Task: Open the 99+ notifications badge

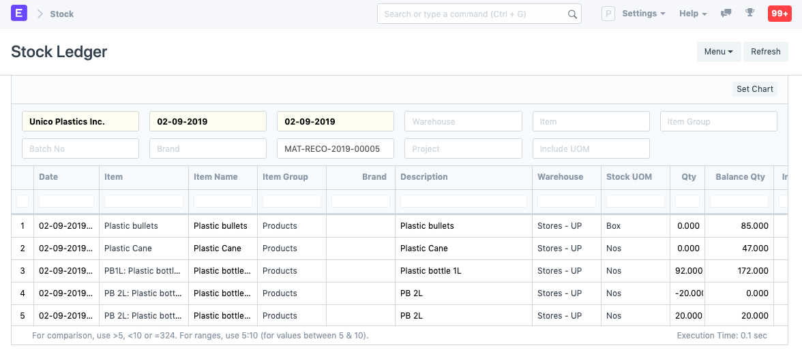Action: [779, 14]
